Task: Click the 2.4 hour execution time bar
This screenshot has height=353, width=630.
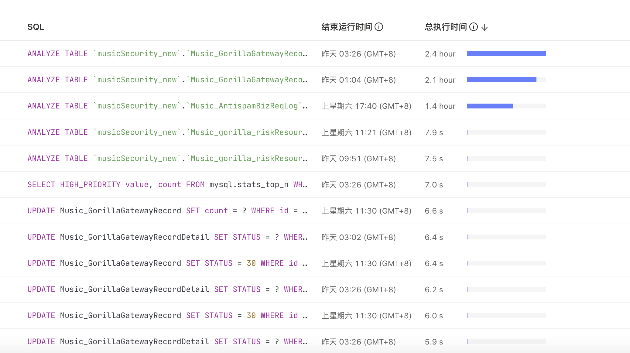Action: (507, 54)
